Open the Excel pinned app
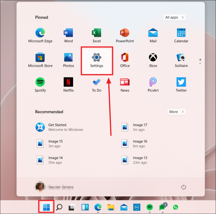Image resolution: width=216 pixels, height=214 pixels. coord(96,35)
